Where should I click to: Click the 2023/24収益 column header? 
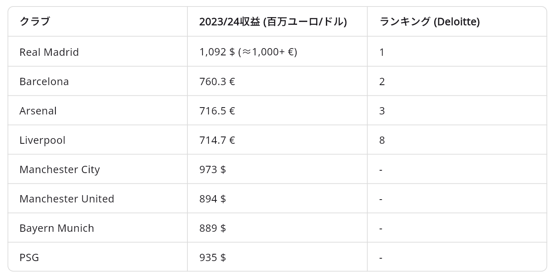(273, 22)
